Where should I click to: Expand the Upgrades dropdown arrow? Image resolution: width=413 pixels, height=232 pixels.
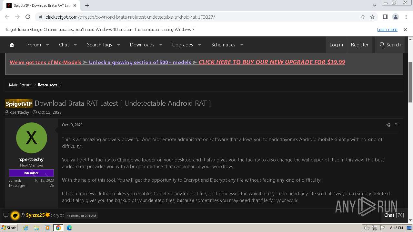(199, 45)
